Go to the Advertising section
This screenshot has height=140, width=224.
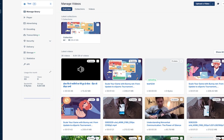coord(32,24)
